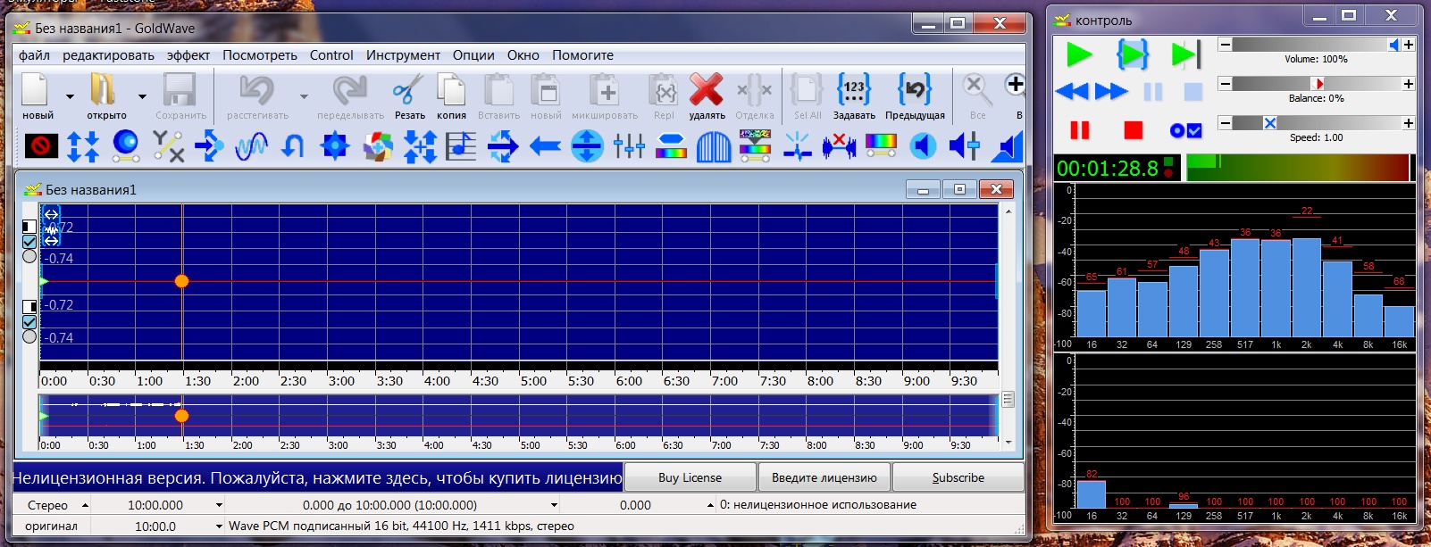Click the scissors Резать (Cut) icon

[x=408, y=91]
